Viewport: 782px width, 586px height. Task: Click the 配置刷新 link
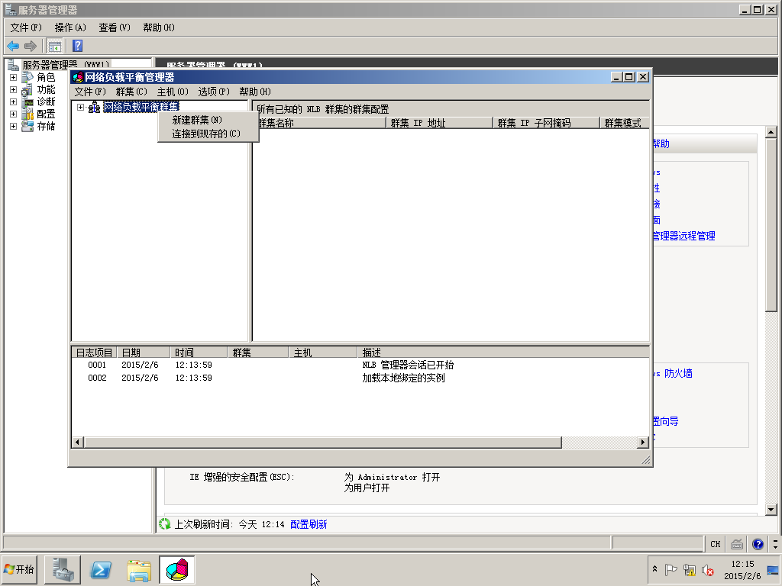pyautogui.click(x=309, y=524)
